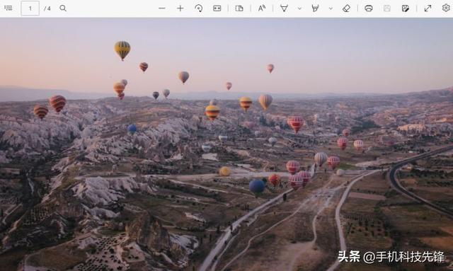Click the Save as icon
The width and height of the screenshot is (453, 271).
click(x=406, y=8)
